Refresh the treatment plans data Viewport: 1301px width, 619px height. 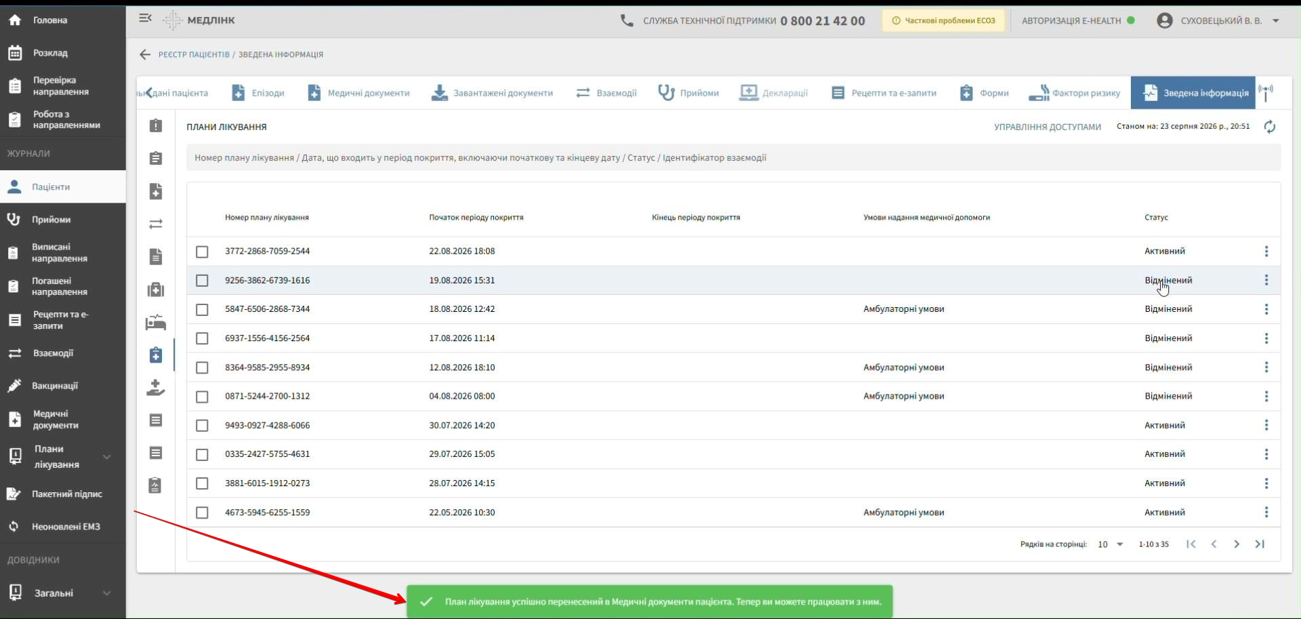pos(1270,127)
